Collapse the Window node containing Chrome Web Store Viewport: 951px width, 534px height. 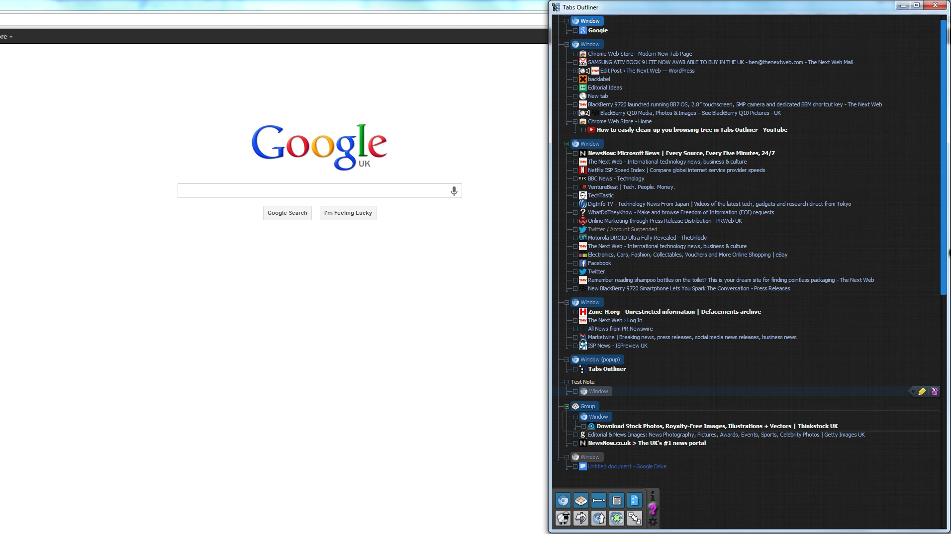click(x=567, y=44)
